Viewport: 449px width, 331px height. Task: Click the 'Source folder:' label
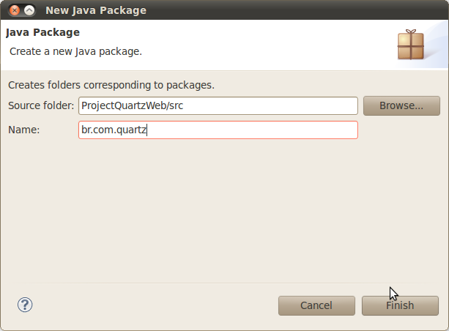[41, 105]
